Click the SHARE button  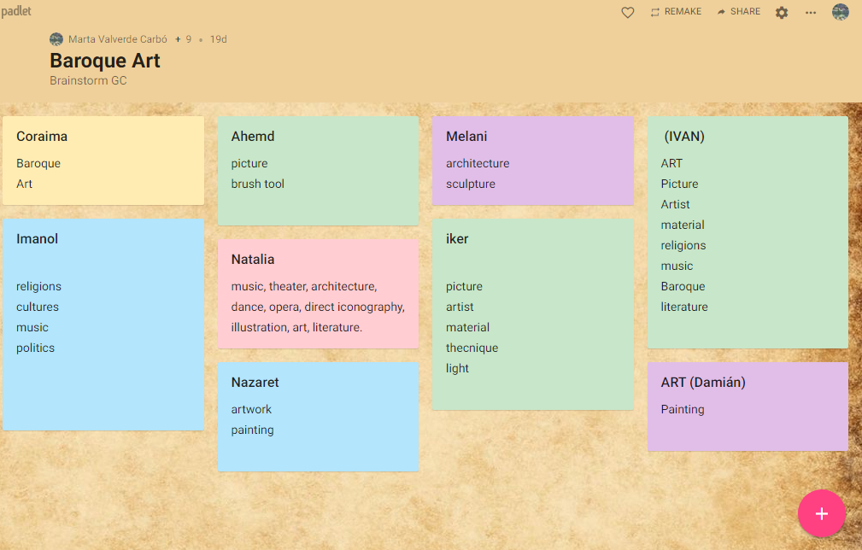click(x=738, y=12)
